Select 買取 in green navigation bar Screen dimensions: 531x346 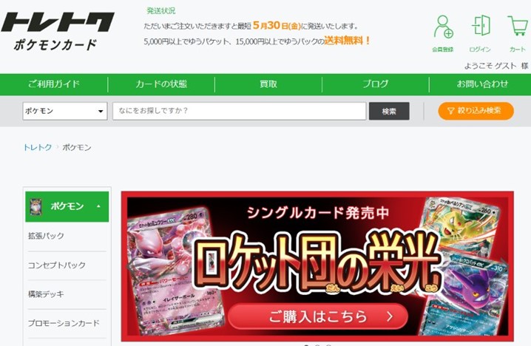[268, 84]
